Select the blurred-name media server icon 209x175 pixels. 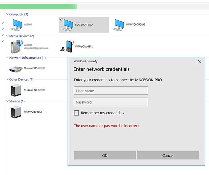[16, 46]
